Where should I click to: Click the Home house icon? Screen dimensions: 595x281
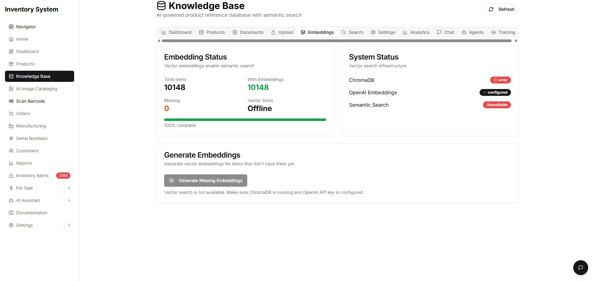click(11, 39)
